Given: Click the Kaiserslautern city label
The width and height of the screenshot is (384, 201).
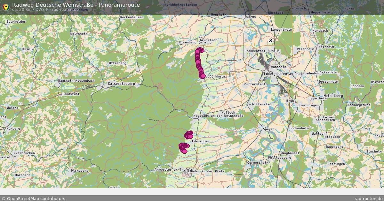Looking at the screenshot, I should pyautogui.click(x=121, y=84).
